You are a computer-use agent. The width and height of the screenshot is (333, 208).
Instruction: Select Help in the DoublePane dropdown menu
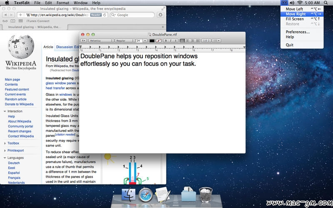point(302,37)
